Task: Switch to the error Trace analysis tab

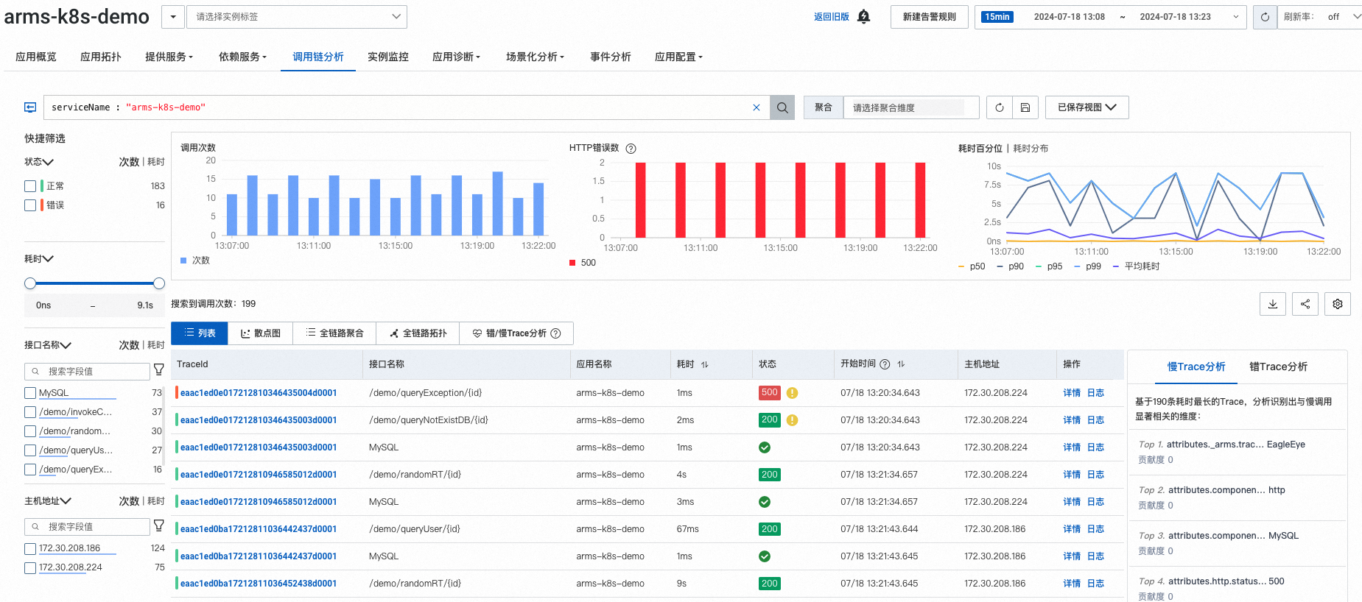Action: [1278, 366]
